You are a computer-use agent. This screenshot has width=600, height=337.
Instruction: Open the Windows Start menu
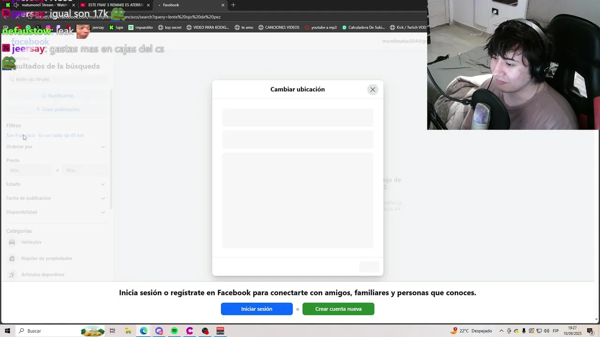click(7, 331)
